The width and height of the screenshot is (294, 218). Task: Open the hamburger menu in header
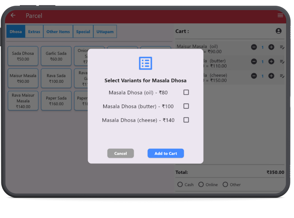pyautogui.click(x=280, y=16)
